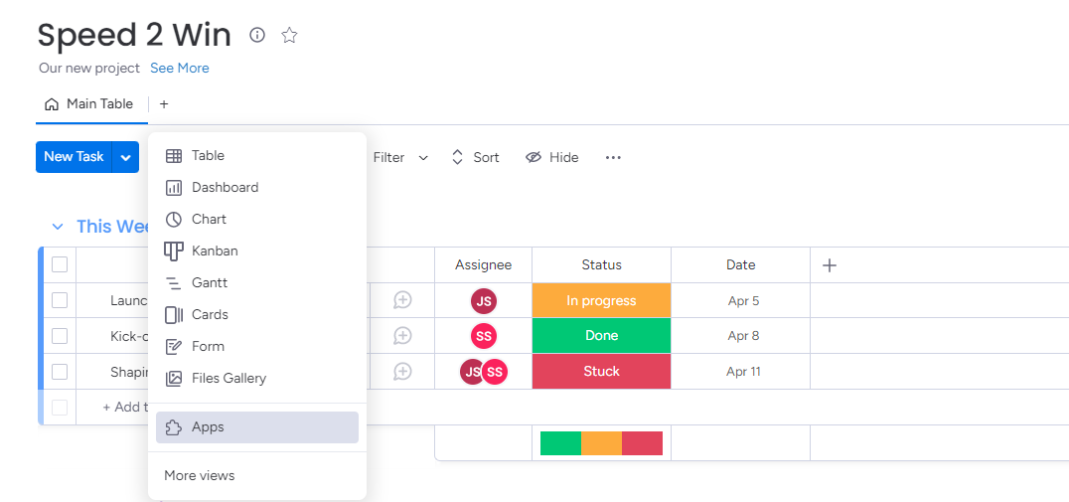Click the See More link
Viewport: 1069px width, 502px height.
pyautogui.click(x=180, y=68)
